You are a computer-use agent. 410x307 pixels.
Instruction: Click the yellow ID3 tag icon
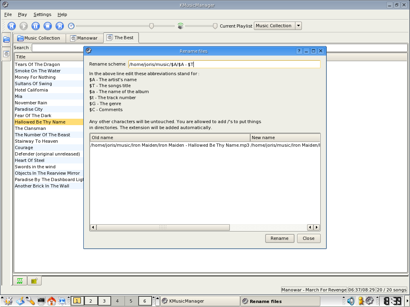point(34,281)
